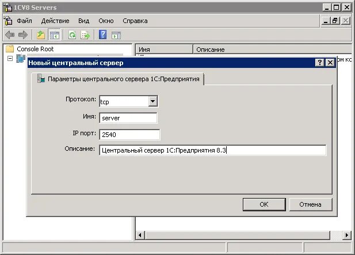355x255 pixels.
Task: Click the Имя input field containing server
Action: click(x=128, y=118)
